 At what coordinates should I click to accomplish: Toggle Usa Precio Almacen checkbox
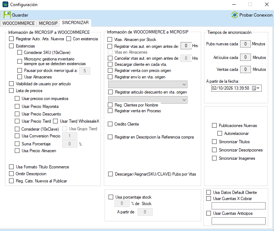pyautogui.click(x=17, y=151)
